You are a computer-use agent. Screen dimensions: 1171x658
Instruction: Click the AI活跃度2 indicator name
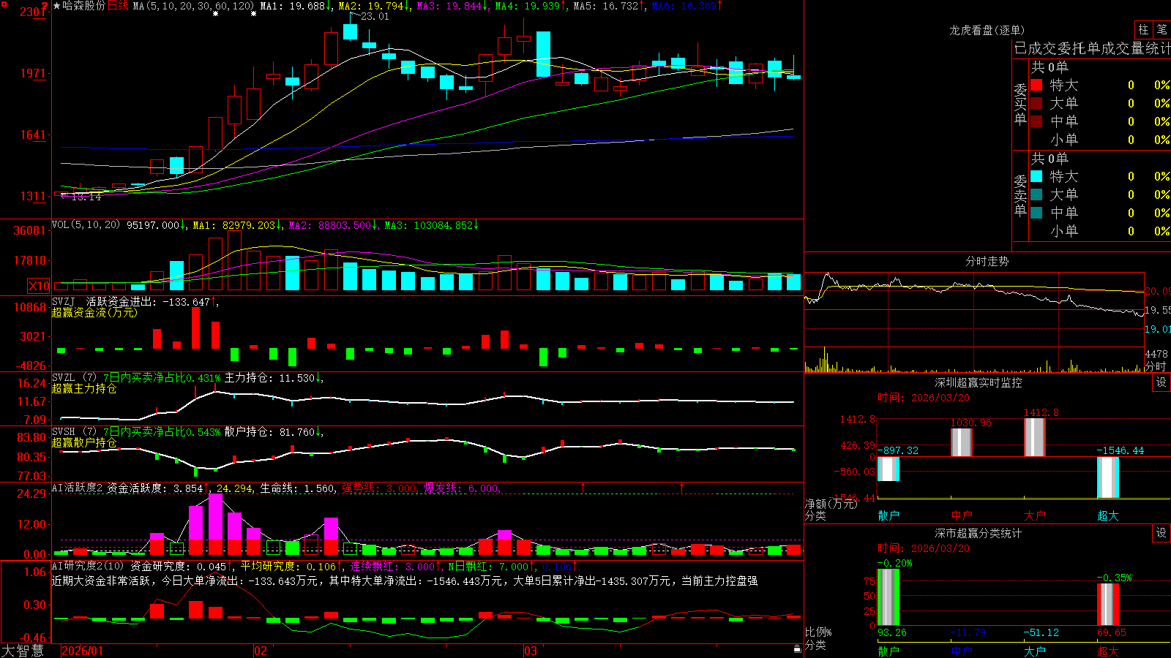[x=78, y=488]
